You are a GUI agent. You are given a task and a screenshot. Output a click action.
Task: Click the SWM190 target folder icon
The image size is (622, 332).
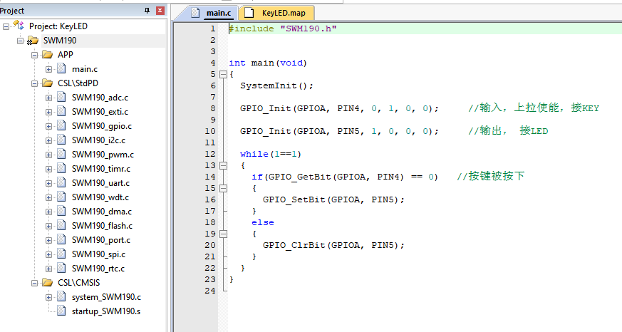tap(33, 41)
